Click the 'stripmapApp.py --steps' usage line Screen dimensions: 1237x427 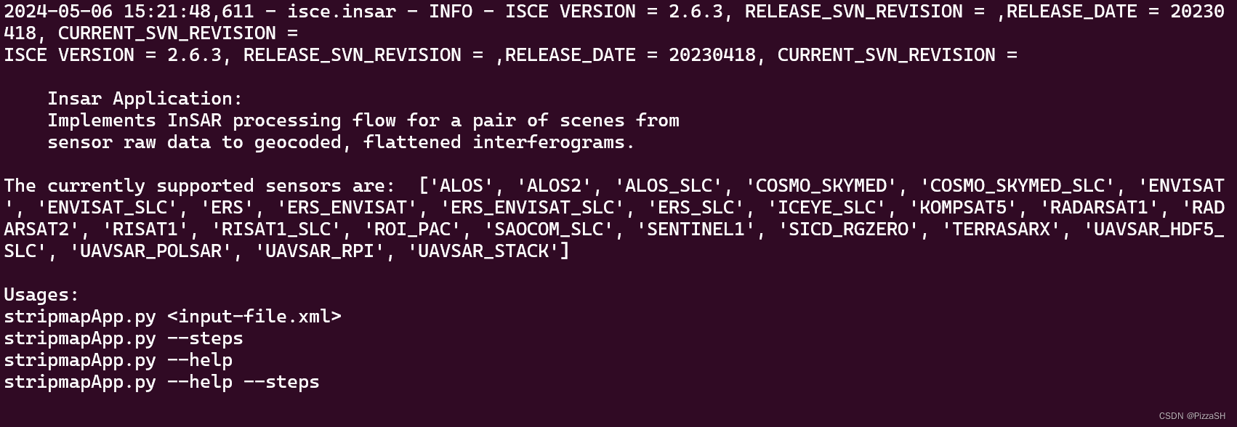(x=124, y=338)
